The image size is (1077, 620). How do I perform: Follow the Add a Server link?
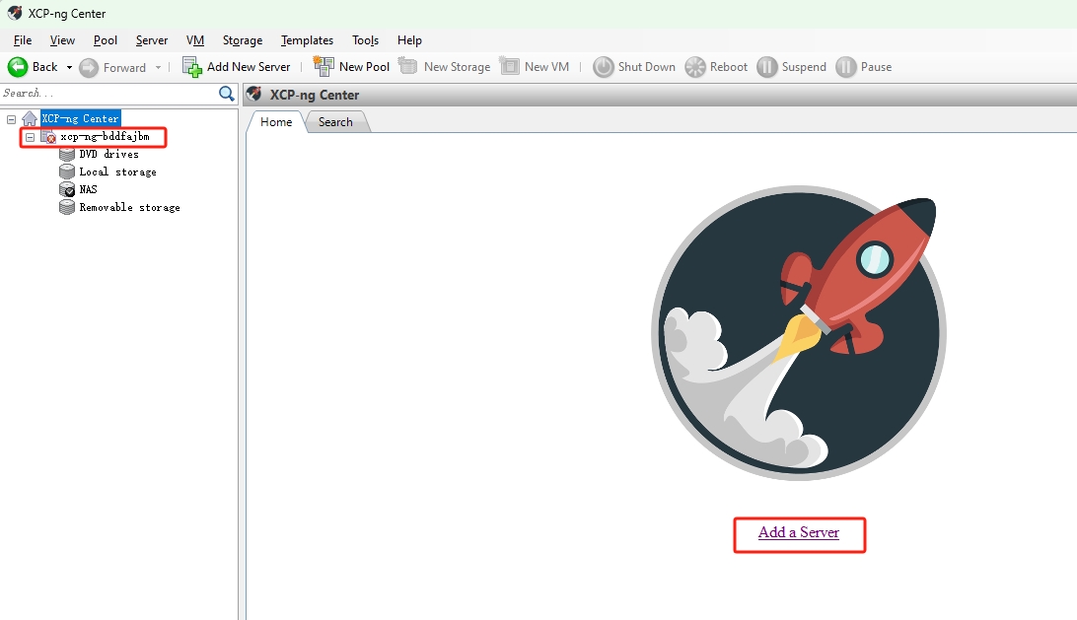pos(799,532)
